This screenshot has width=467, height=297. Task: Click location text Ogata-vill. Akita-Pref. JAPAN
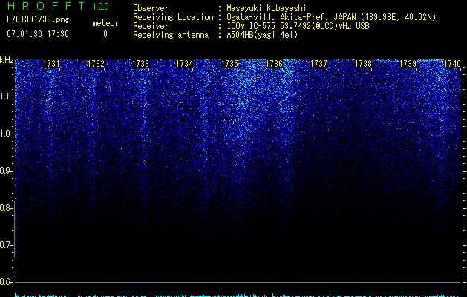click(x=291, y=17)
